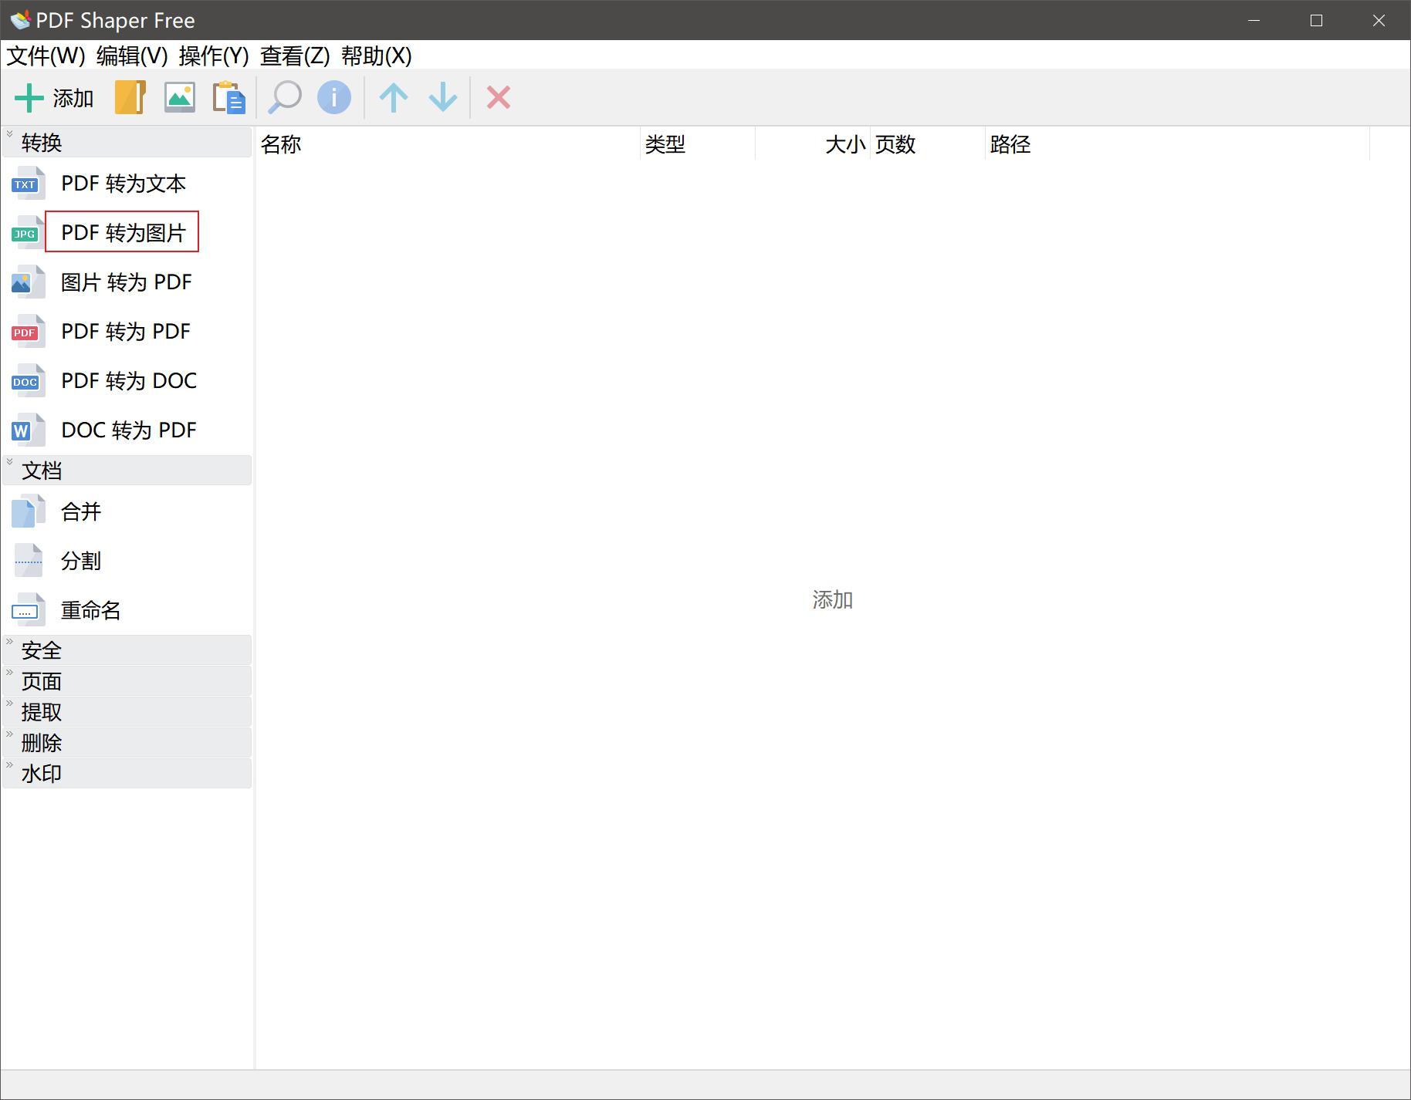Click the 添加 placeholder in file list
The height and width of the screenshot is (1100, 1411).
click(832, 600)
